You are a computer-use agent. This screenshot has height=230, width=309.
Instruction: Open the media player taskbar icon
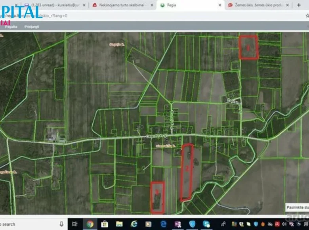(x=149, y=224)
